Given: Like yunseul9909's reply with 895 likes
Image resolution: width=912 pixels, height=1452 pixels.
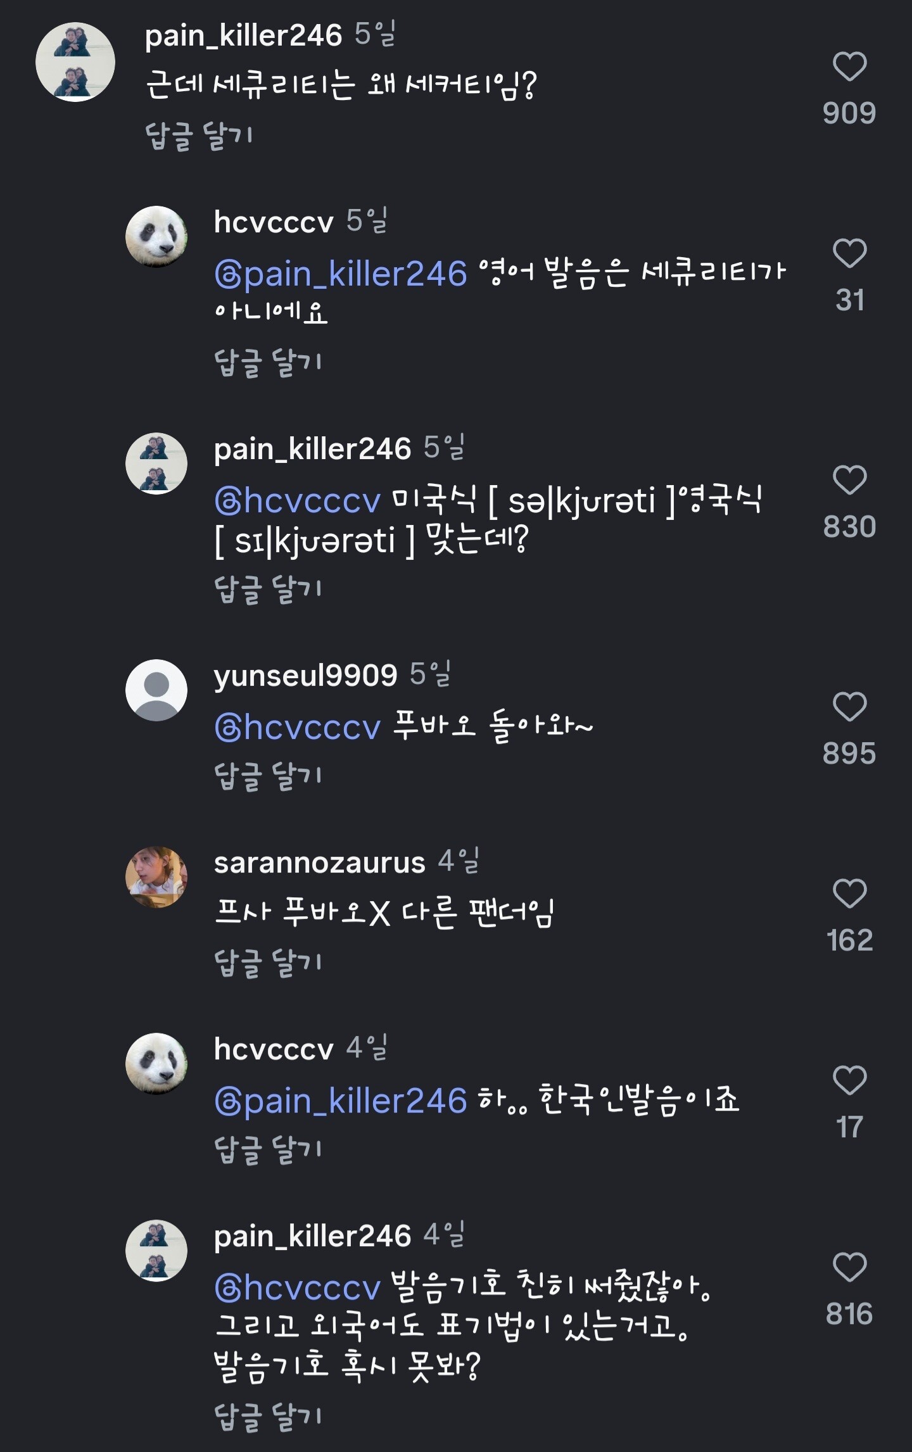Looking at the screenshot, I should tap(849, 707).
